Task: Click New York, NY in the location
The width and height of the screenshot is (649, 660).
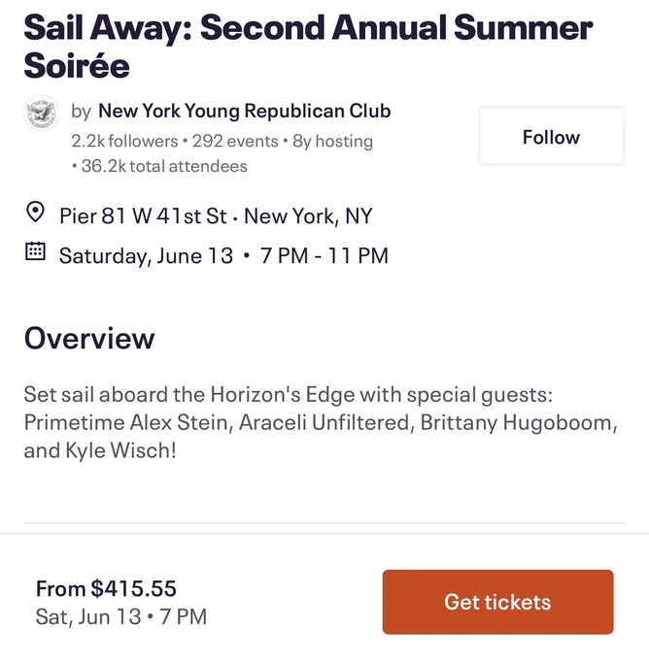Action: [x=308, y=215]
